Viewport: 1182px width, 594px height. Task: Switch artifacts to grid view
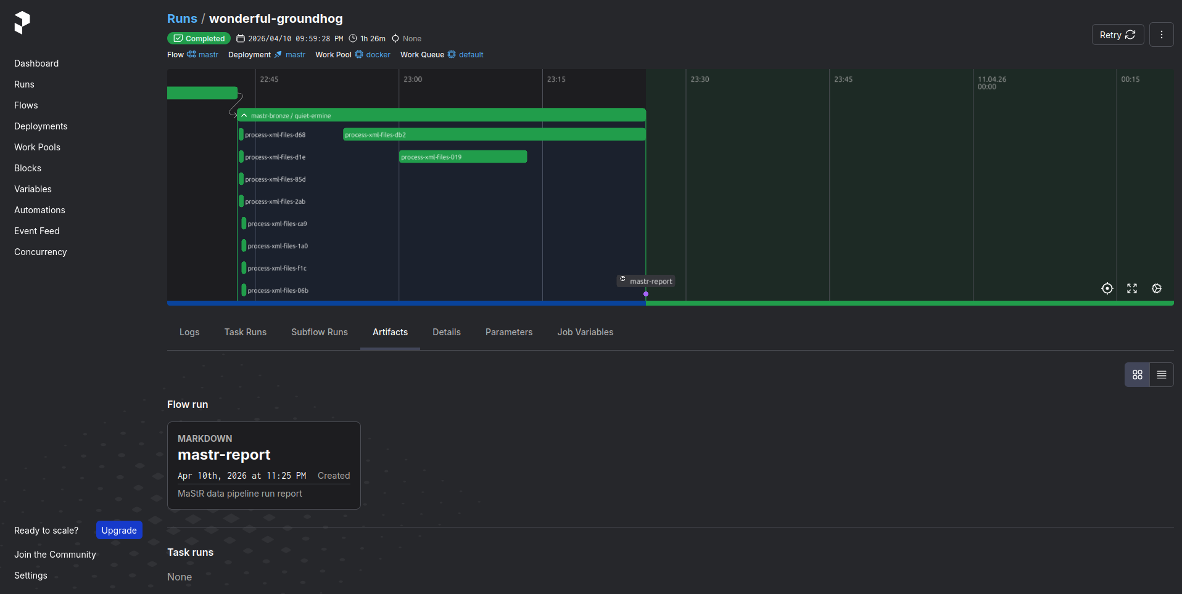tap(1137, 375)
